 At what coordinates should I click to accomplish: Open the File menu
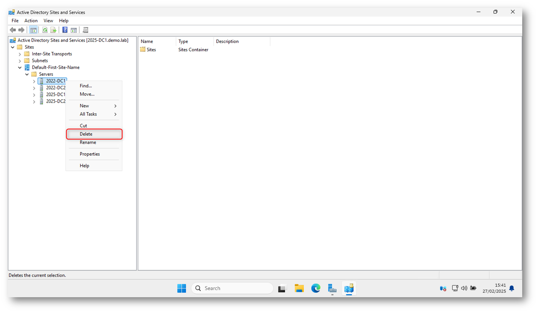pos(15,21)
